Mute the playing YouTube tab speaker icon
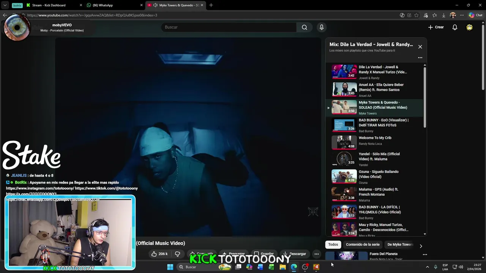The width and height of the screenshot is (486, 273). click(x=155, y=5)
